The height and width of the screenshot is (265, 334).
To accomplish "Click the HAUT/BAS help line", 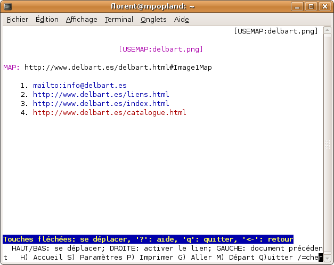I will 167,249.
